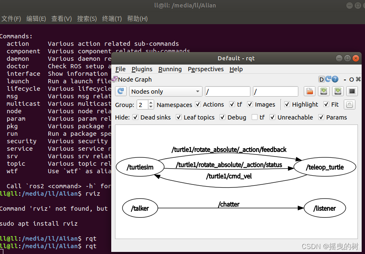Save the graph as SVG
The height and width of the screenshot is (254, 365).
click(338, 91)
